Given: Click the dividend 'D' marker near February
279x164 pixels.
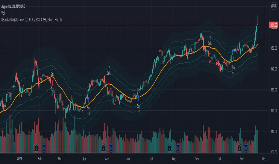Looking at the screenshot, I should point(44,147).
